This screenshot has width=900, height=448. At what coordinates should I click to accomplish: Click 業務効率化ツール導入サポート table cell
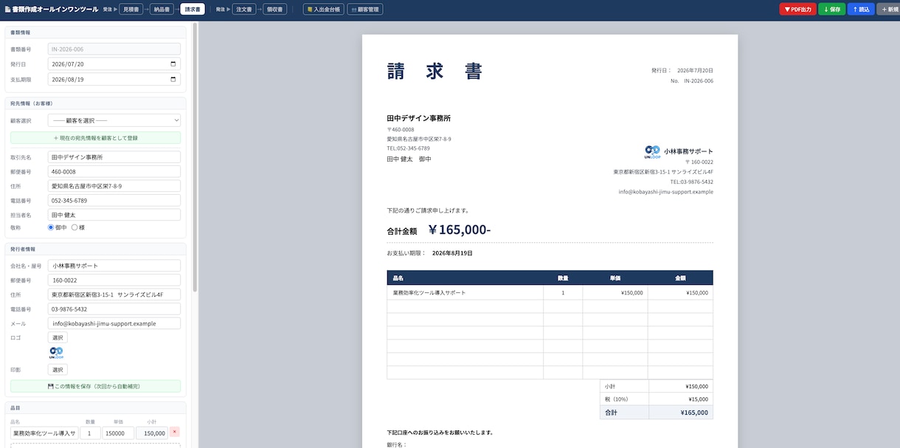465,293
